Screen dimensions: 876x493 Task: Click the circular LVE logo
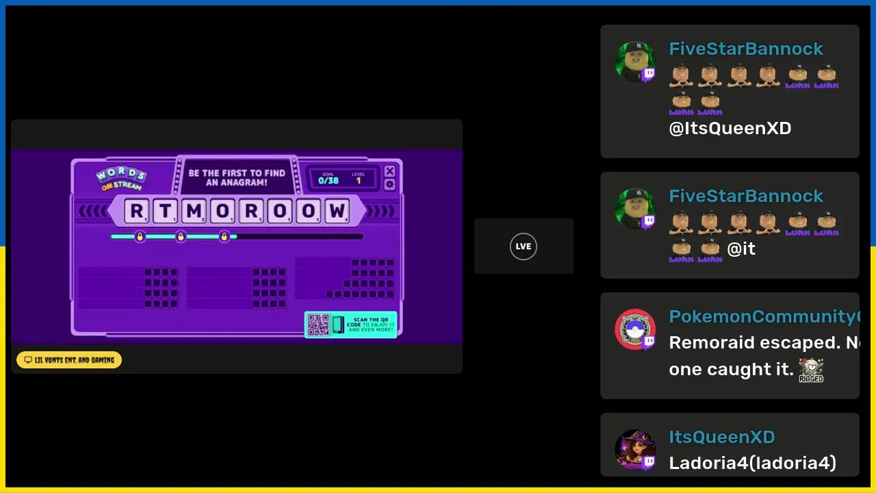pos(524,246)
